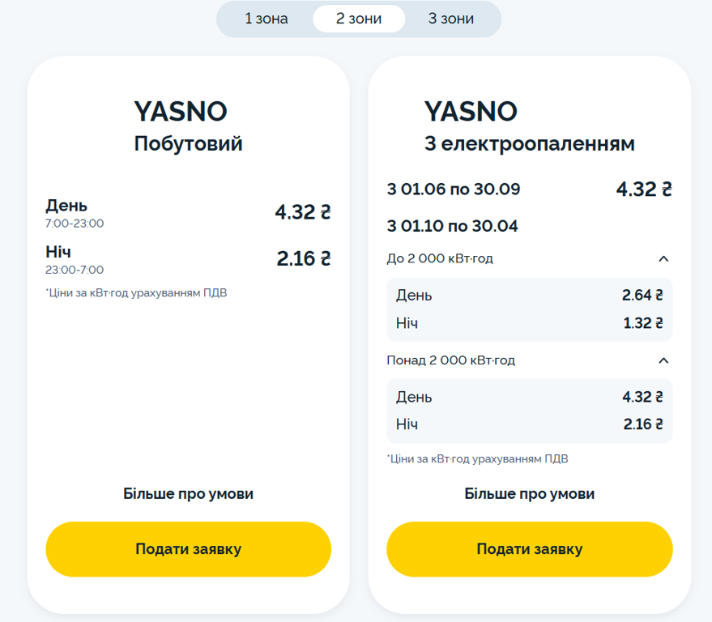Click the День 2.64 ₴ price row

click(530, 296)
